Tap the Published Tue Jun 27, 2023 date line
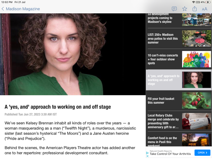 31,114
